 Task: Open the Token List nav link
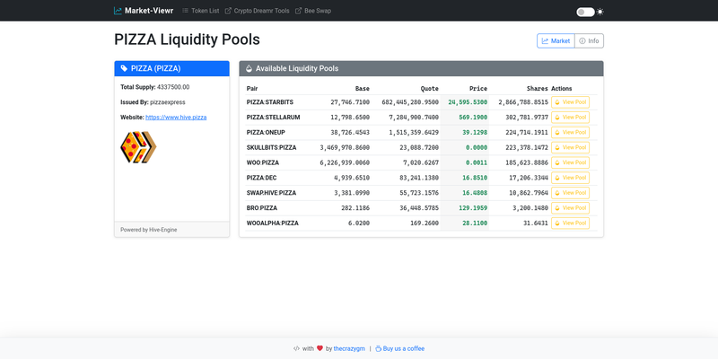[x=200, y=11]
